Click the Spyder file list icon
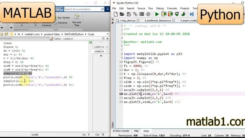 coord(142,14)
